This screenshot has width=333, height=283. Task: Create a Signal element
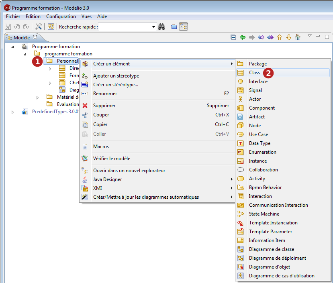click(283, 90)
